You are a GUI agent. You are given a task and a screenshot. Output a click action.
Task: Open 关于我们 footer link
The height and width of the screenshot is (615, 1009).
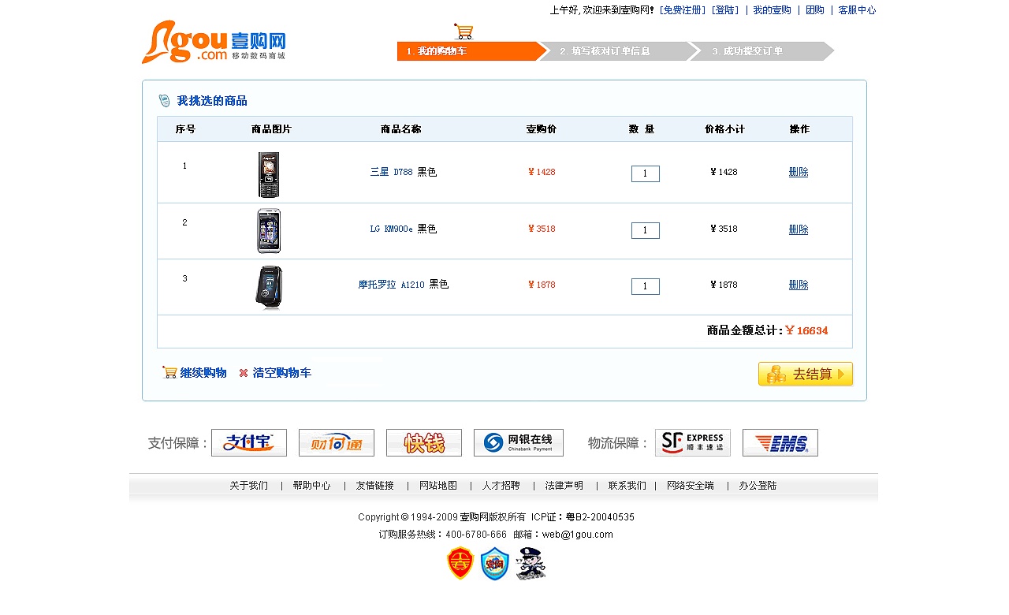249,486
